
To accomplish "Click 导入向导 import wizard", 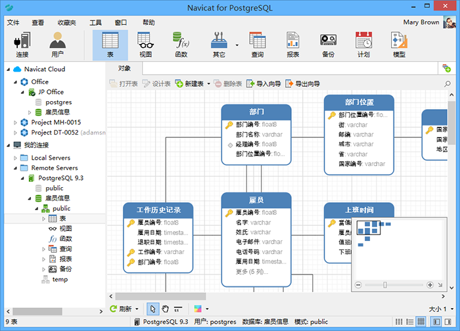I will point(264,84).
